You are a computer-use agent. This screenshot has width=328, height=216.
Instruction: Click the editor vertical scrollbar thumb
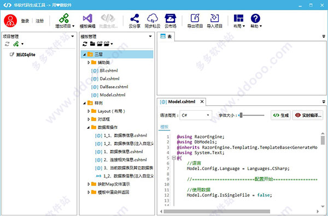(x=323, y=140)
